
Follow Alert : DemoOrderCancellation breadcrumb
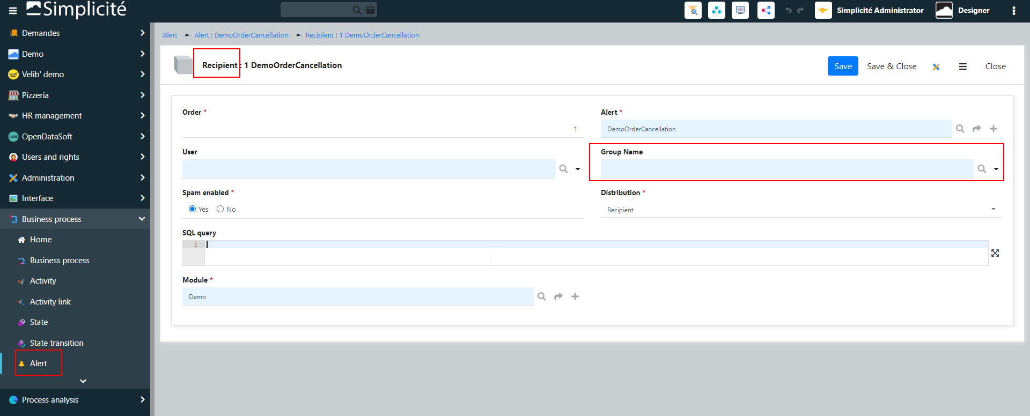pyautogui.click(x=241, y=35)
